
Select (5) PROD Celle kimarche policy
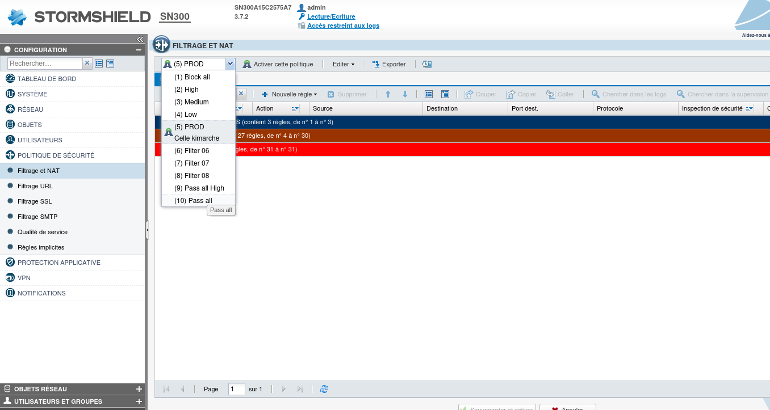click(x=198, y=133)
